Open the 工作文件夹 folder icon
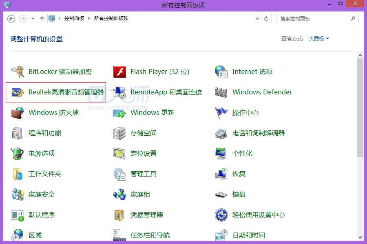Viewport: 367px width, 244px height. click(x=18, y=174)
